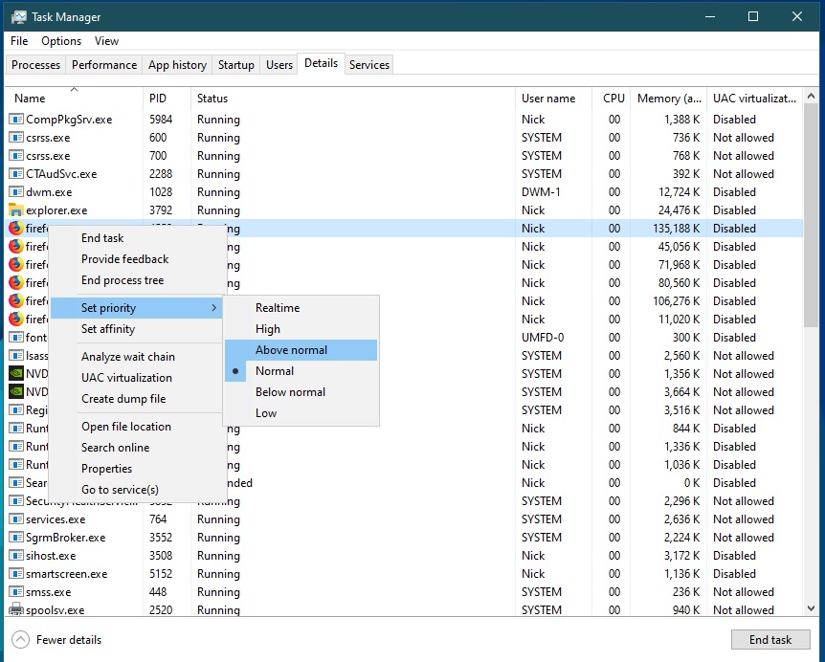Click the CompPkgSrv.exe process icon
The width and height of the screenshot is (825, 662).
16,120
